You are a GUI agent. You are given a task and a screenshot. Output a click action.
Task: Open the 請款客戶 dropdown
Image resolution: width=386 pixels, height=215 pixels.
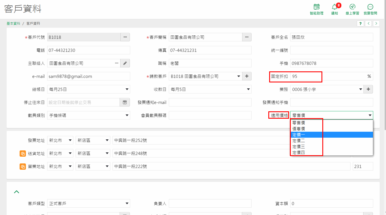coord(205,76)
